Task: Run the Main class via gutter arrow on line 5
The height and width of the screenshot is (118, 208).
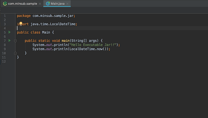Action: (x=10, y=32)
